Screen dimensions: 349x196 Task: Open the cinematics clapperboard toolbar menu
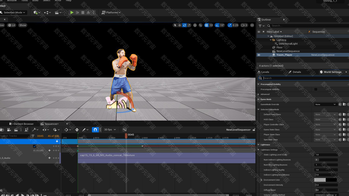58,13
